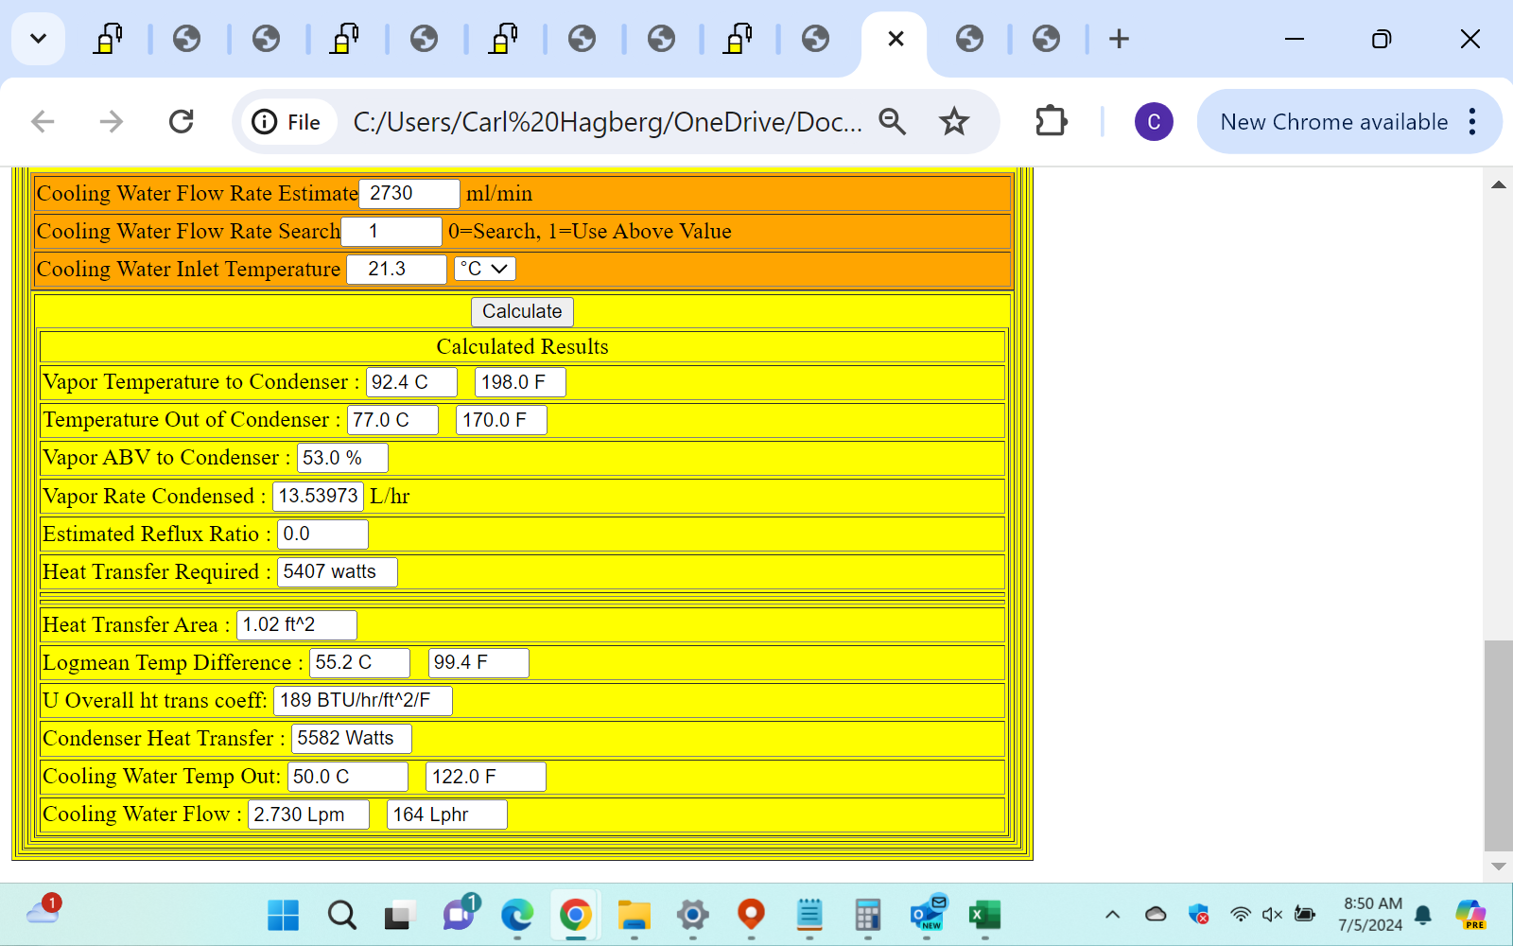Image resolution: width=1513 pixels, height=946 pixels.
Task: Switch to the second browser tab
Action: tap(186, 39)
